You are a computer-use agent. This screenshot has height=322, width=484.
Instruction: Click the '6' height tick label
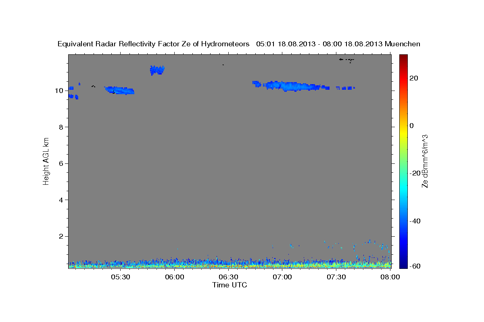pos(61,163)
